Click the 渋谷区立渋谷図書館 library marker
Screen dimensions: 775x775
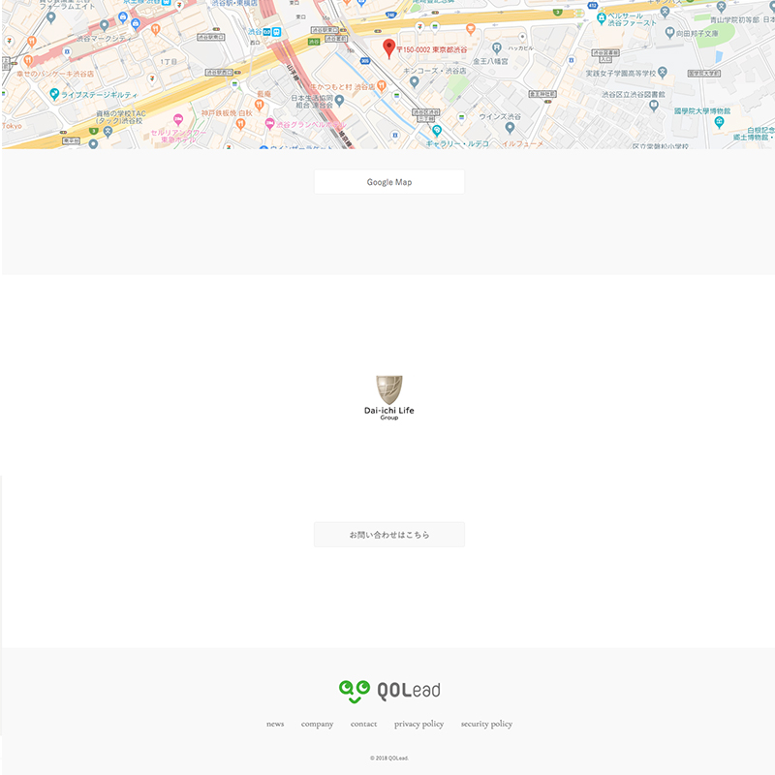pyautogui.click(x=654, y=105)
